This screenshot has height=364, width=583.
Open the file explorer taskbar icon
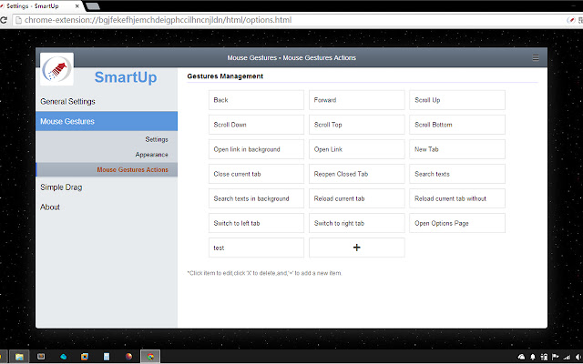18,356
